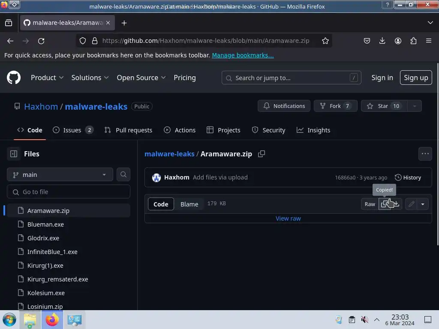Screen dimensions: 439x329
Task: Search files with magnifier button
Action: point(123,175)
